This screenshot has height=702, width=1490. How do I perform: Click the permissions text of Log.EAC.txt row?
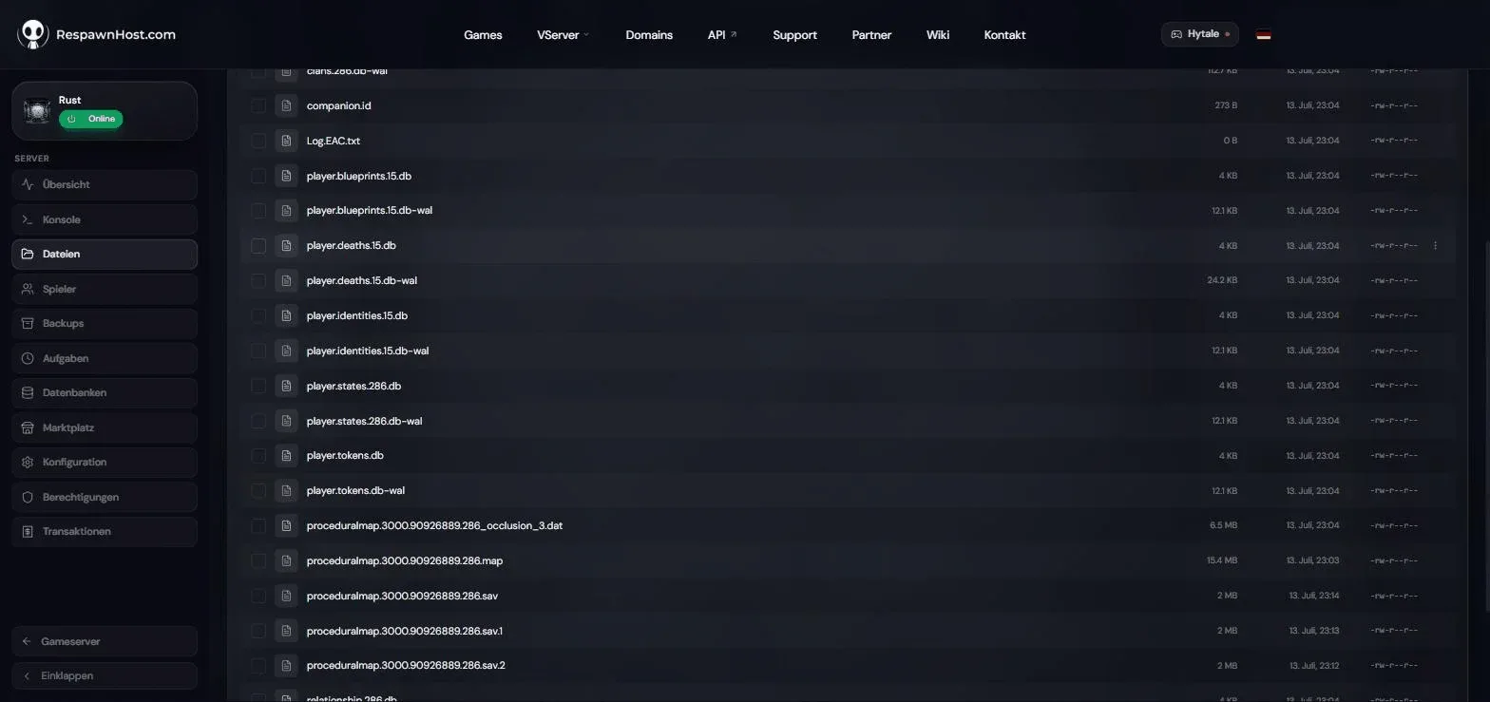point(1394,141)
